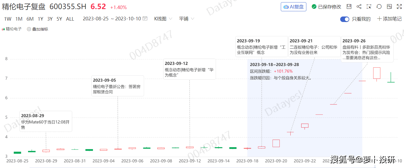Export chart using the image icon
The width and height of the screenshot is (404, 168).
[x=389, y=7]
